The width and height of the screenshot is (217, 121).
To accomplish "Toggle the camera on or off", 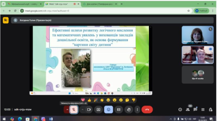I will tap(88, 110).
